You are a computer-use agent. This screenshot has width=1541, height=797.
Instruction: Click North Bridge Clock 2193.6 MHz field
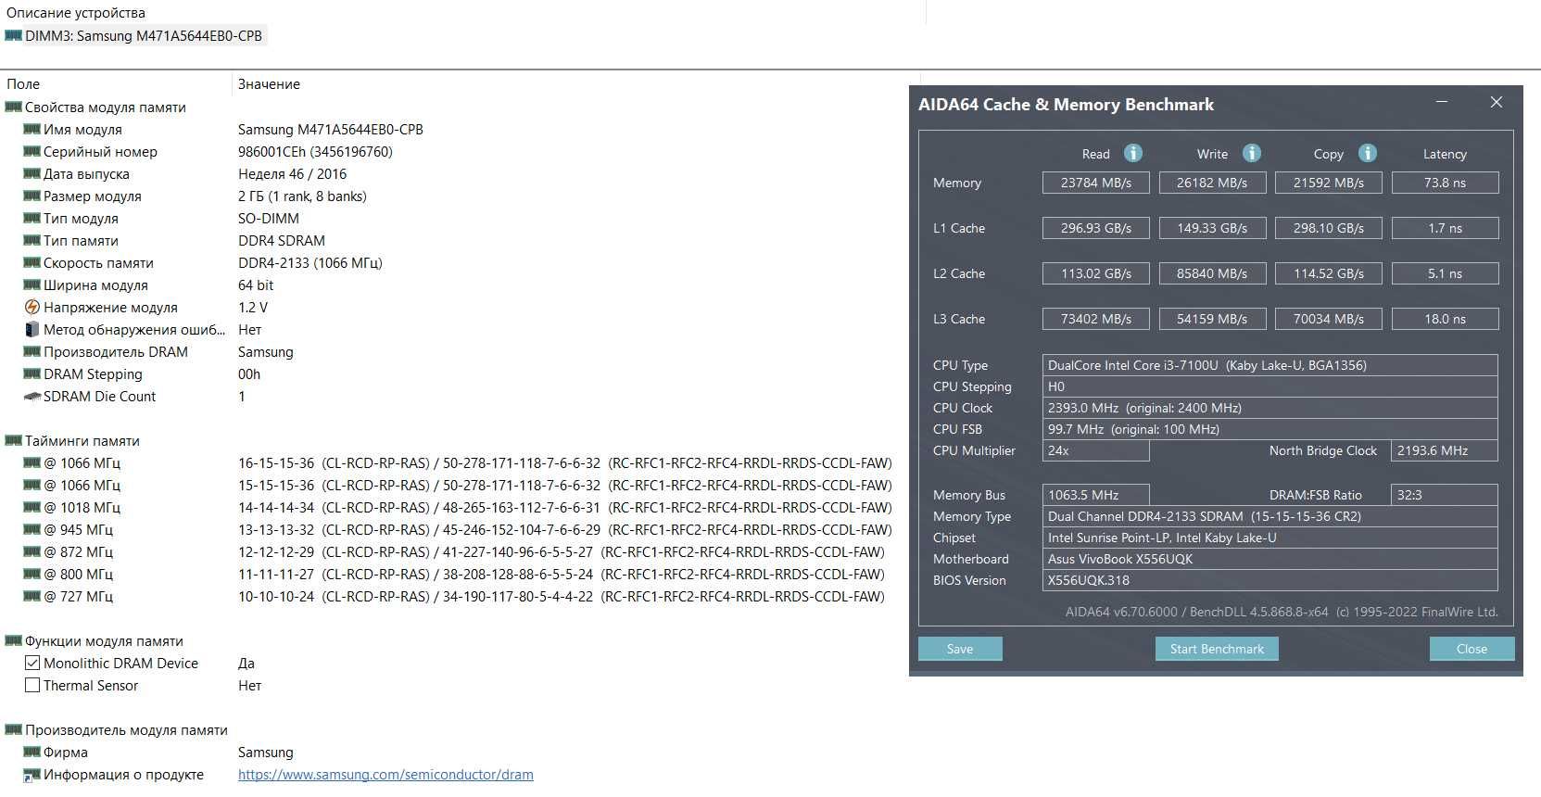[1445, 450]
